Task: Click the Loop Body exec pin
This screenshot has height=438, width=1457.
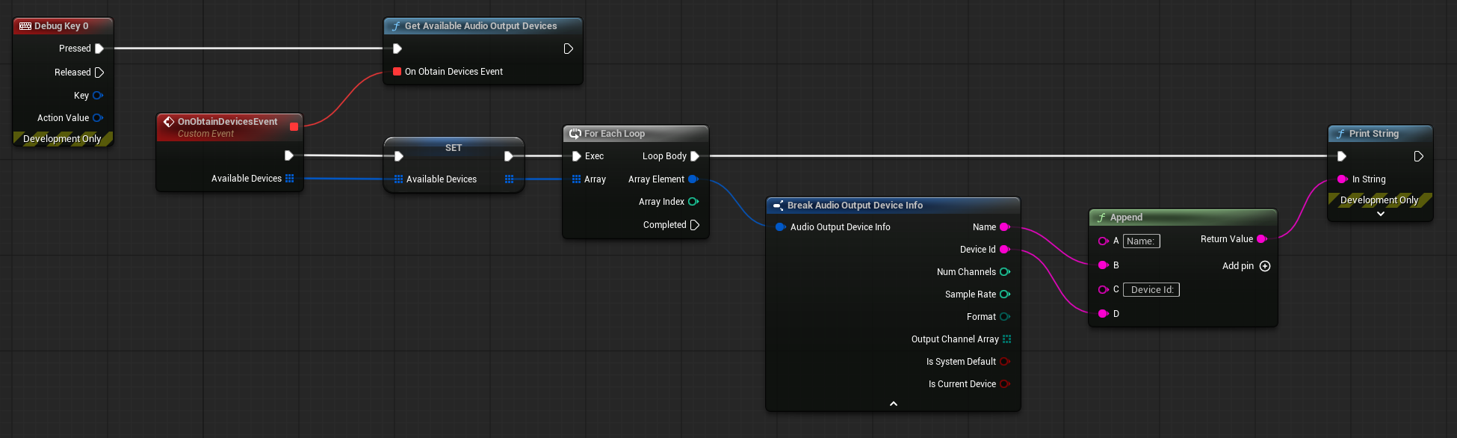Action: pyautogui.click(x=694, y=156)
